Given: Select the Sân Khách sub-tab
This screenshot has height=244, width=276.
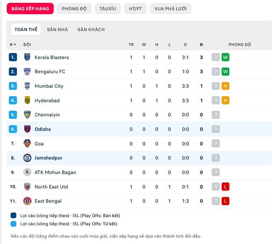Looking at the screenshot, I should [x=91, y=29].
